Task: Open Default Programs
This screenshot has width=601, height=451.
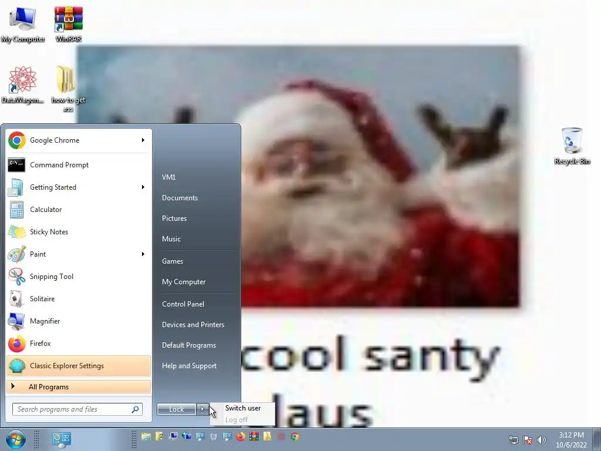Action: 189,345
